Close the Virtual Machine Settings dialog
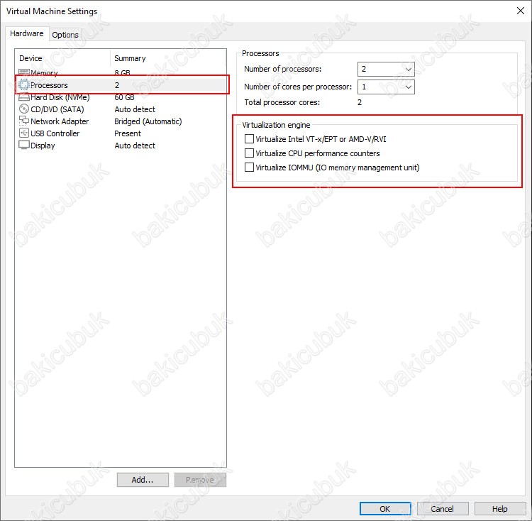The height and width of the screenshot is (521, 532). click(521, 11)
